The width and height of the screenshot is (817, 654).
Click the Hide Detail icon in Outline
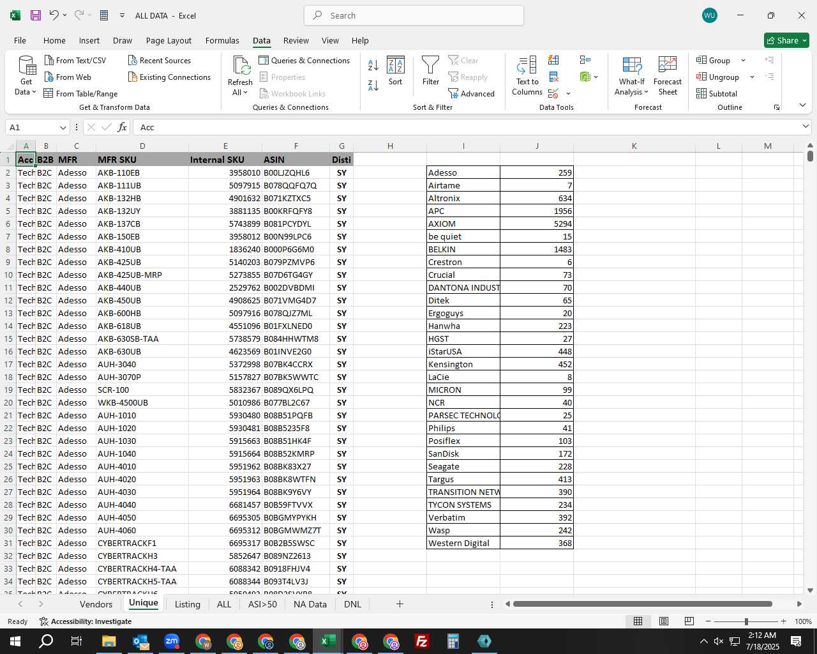(770, 77)
